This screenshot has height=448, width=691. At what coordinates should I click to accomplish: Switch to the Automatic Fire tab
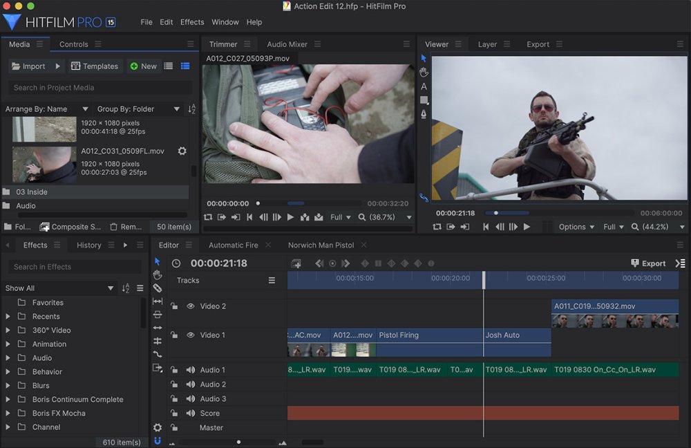click(233, 245)
